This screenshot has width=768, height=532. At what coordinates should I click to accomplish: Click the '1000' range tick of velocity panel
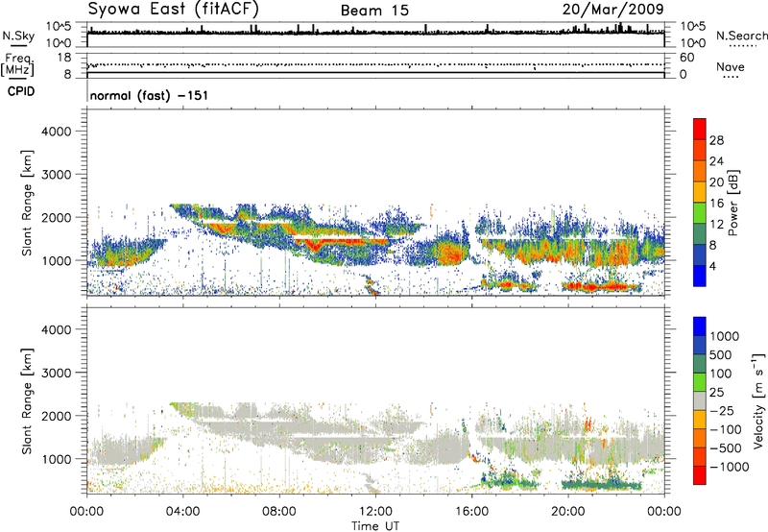56,459
